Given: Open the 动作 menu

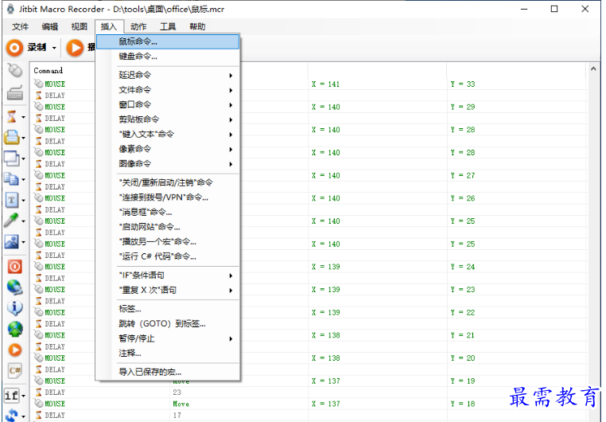Looking at the screenshot, I should tap(138, 27).
